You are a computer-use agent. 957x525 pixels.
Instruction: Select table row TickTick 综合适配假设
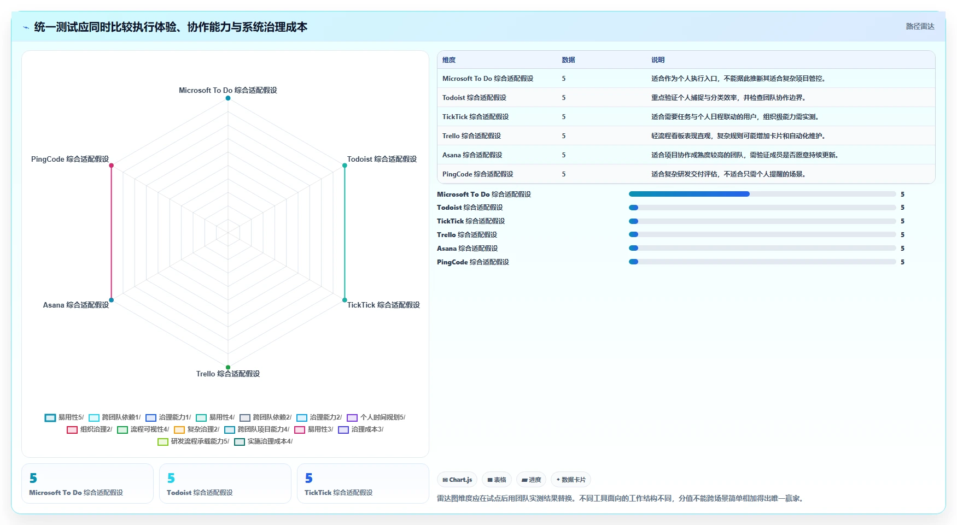click(x=686, y=117)
